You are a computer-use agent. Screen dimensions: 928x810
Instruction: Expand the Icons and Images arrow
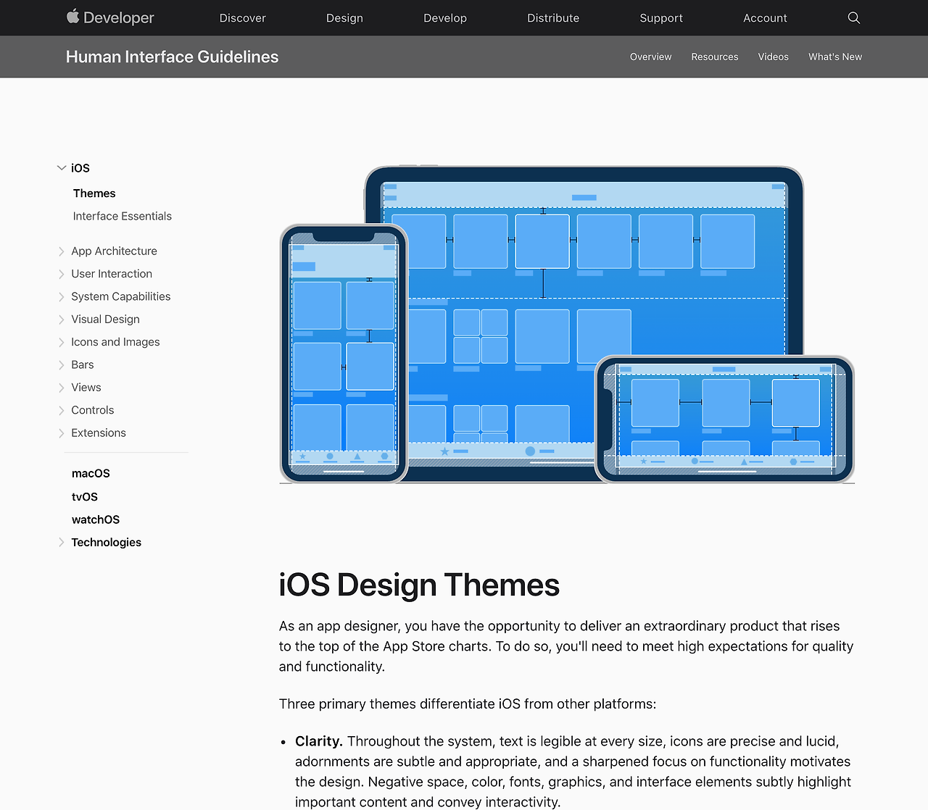click(x=61, y=342)
